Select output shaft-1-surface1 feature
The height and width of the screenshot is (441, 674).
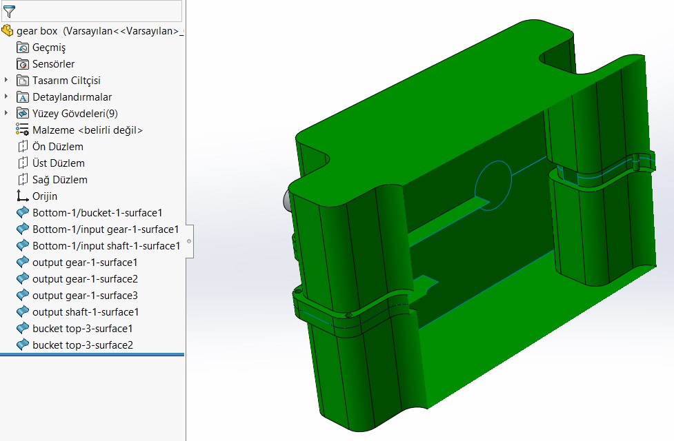tap(86, 311)
